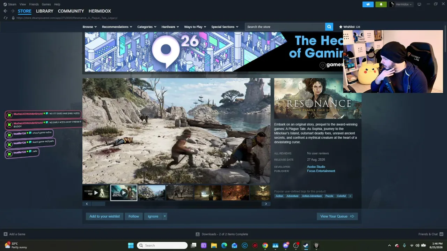The width and height of the screenshot is (447, 251).
Task: Open the Categories dropdown
Action: click(x=147, y=27)
